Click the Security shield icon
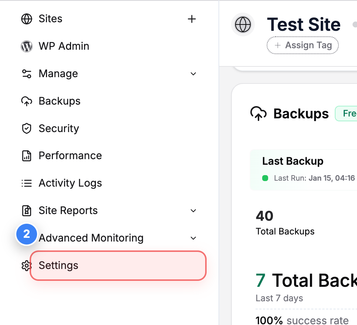This screenshot has width=357, height=325. [26, 128]
